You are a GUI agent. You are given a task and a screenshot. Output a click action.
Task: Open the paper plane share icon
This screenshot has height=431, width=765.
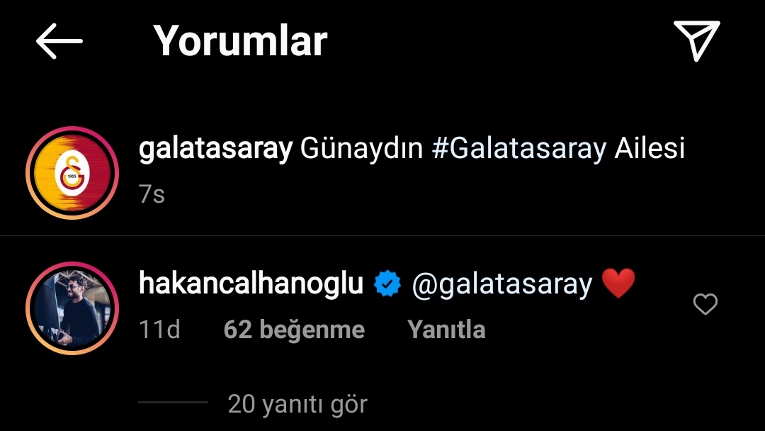coord(697,40)
